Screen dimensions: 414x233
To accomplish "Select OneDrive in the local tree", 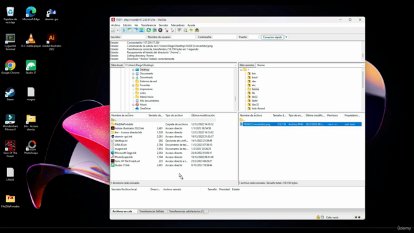I will coord(145,109).
